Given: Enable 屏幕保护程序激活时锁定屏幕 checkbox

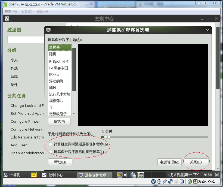Looking at the screenshot, I should pyautogui.click(x=50, y=152).
